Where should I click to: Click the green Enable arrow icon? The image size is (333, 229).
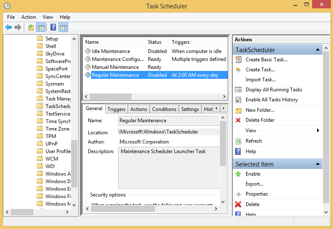click(x=238, y=174)
